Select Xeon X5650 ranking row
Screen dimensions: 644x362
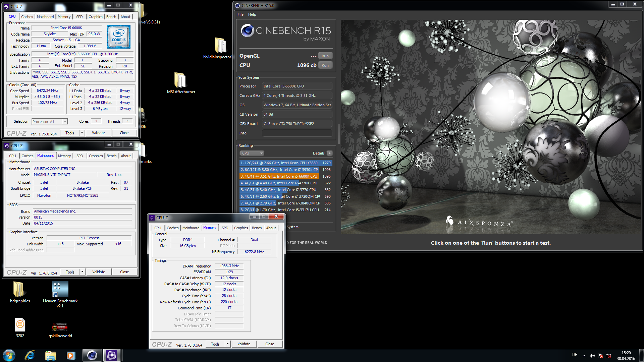point(286,163)
